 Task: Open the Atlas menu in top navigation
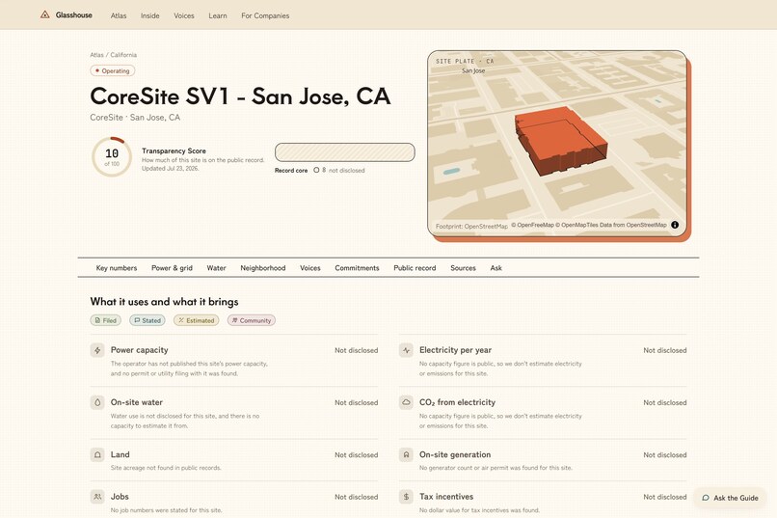tap(119, 15)
